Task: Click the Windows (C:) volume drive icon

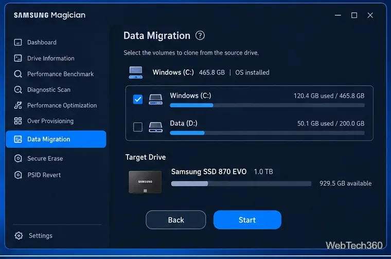Action: [155, 99]
